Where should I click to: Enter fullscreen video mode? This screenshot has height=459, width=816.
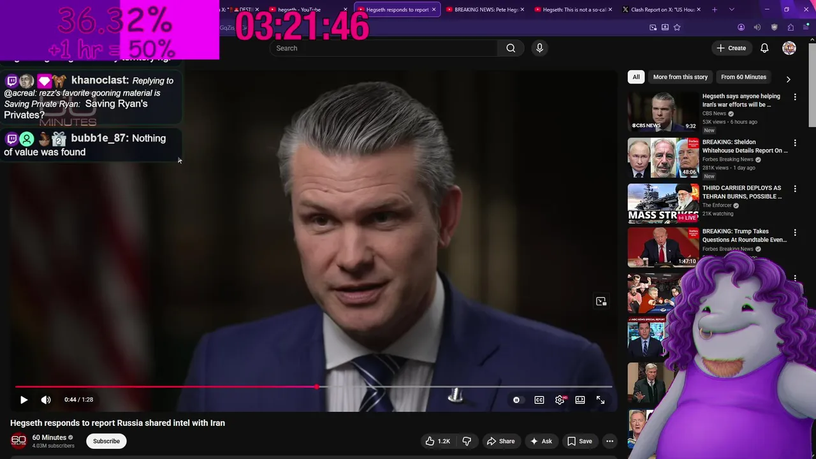[x=601, y=400]
